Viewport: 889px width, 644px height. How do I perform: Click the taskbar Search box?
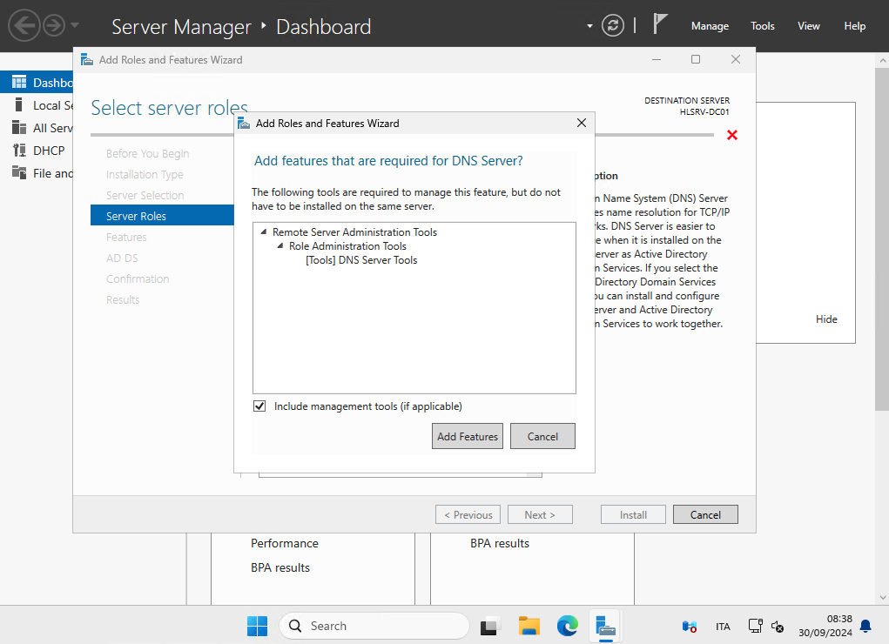click(374, 626)
